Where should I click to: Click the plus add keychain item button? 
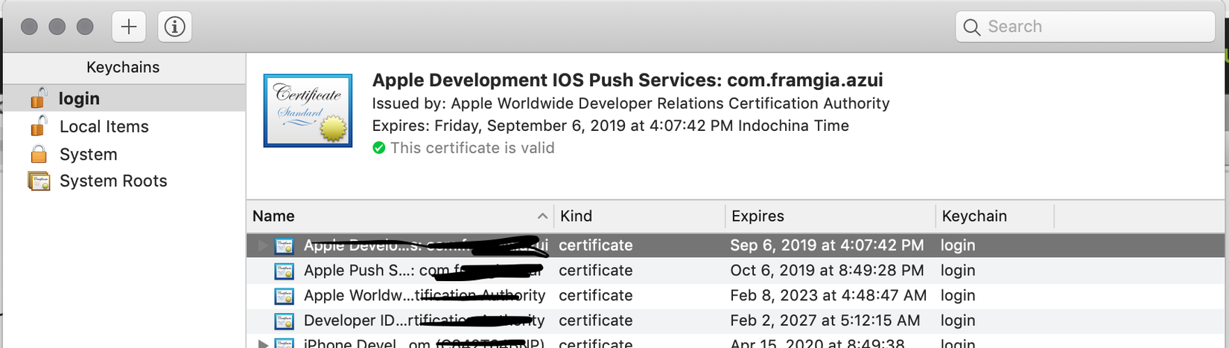coord(129,27)
